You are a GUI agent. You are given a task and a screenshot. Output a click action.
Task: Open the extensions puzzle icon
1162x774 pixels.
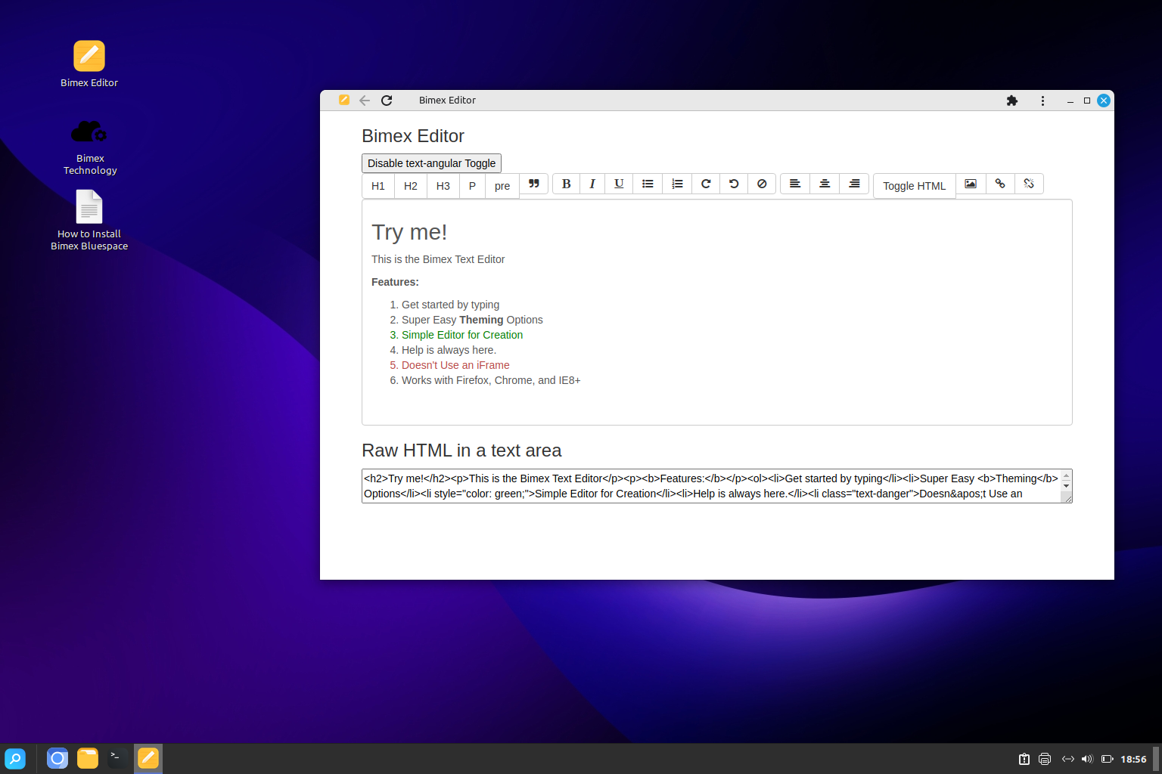(x=1012, y=101)
